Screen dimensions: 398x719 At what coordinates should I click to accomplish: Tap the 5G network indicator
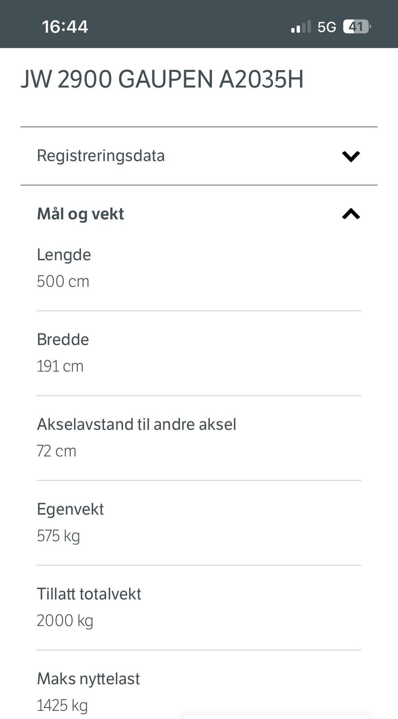point(327,27)
